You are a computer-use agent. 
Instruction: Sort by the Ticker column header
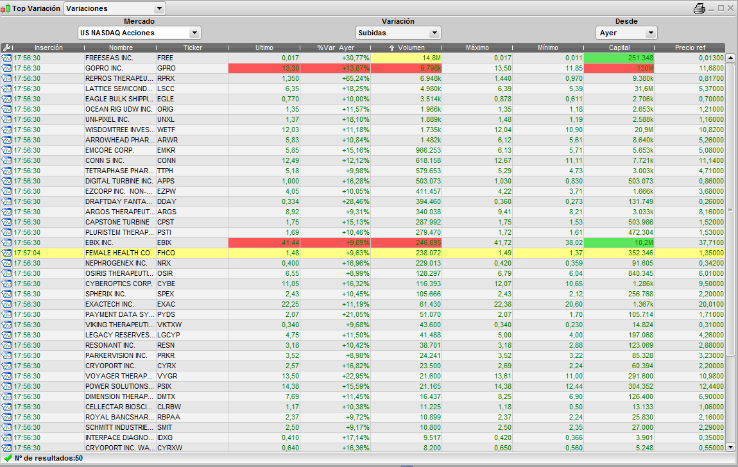coord(193,47)
